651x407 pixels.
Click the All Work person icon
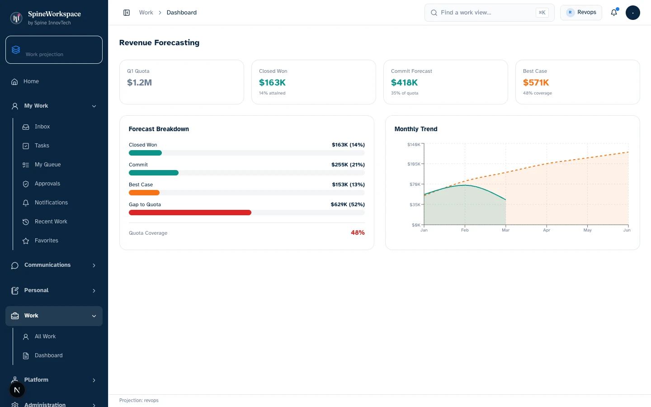coord(26,337)
